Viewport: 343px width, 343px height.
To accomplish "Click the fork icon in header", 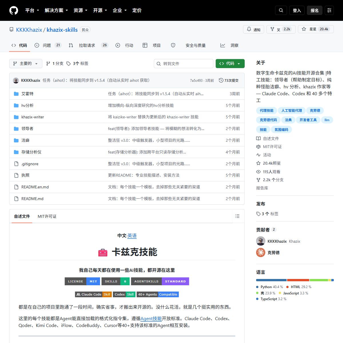I will (x=272, y=29).
